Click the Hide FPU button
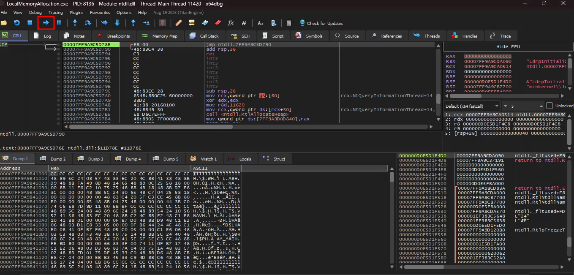This screenshot has width=574, height=275. pyautogui.click(x=508, y=46)
